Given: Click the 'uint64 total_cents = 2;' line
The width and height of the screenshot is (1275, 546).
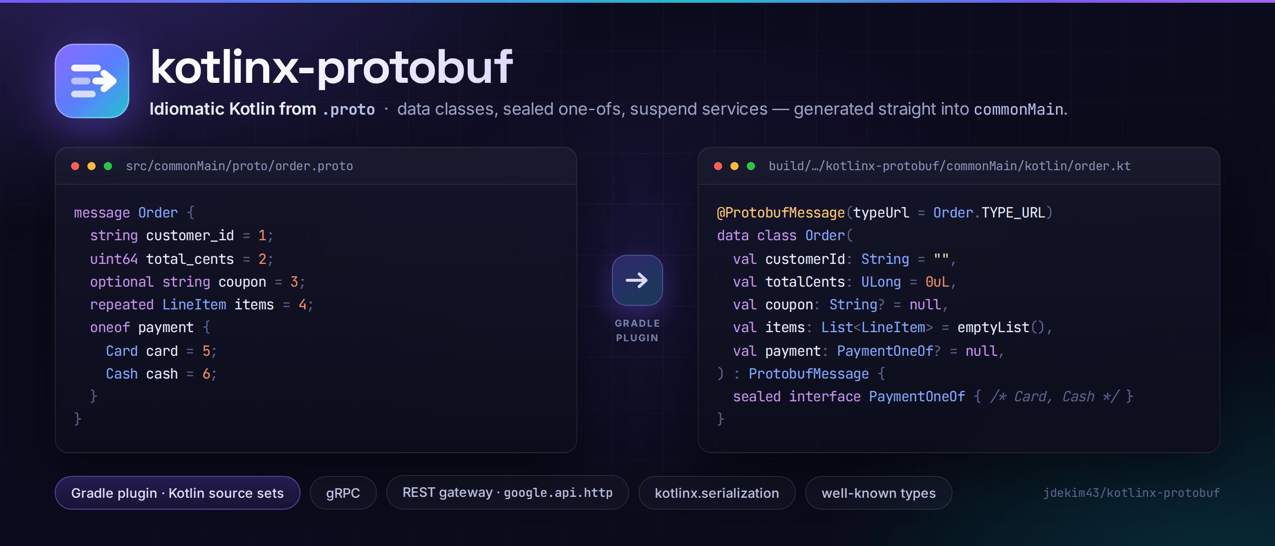Looking at the screenshot, I should (181, 258).
